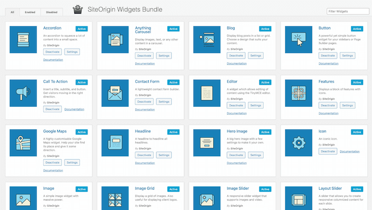Open Contact Form Documentation link
The image size is (372, 210).
[x=145, y=109]
